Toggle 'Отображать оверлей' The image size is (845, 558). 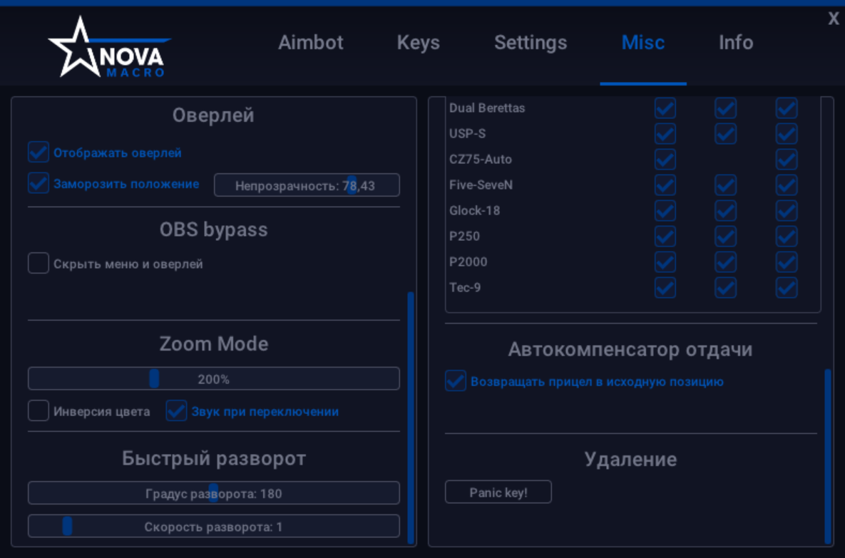(x=38, y=152)
